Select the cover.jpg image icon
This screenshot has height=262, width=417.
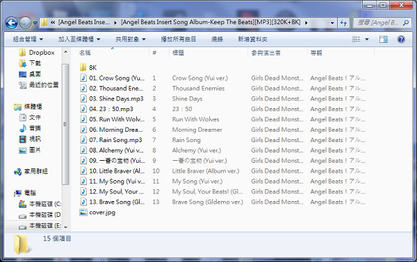tap(83, 212)
